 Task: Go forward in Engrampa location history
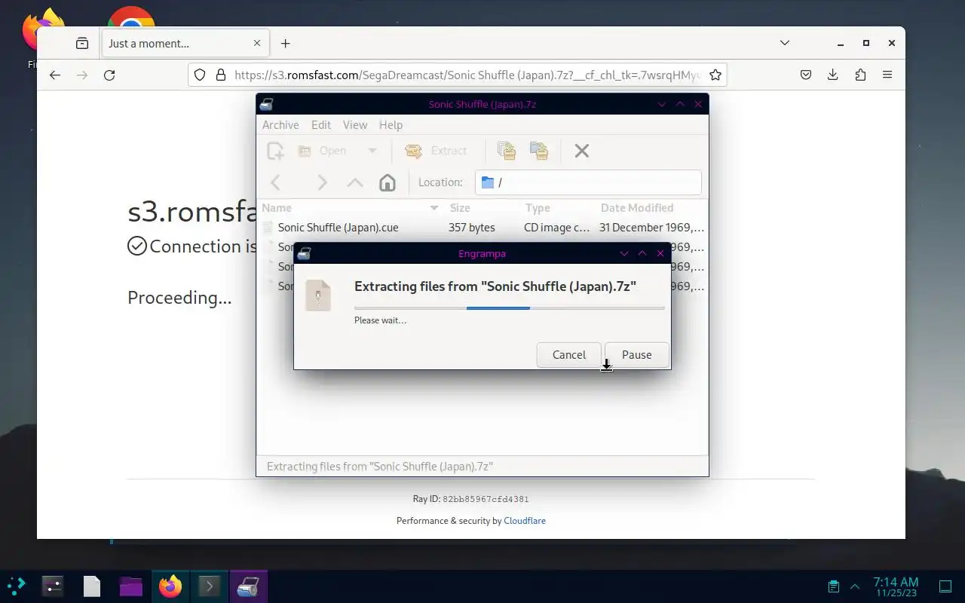tap(322, 182)
